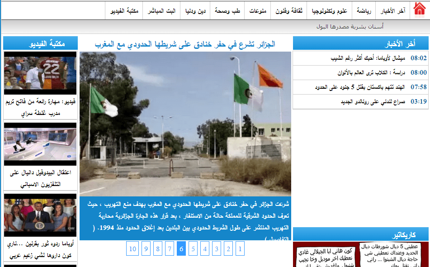Open the ثقافة وفنون section
430x267 pixels.
click(x=289, y=11)
